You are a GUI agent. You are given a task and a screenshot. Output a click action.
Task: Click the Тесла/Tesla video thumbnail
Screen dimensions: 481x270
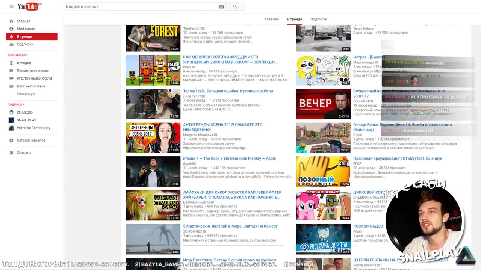point(153,104)
